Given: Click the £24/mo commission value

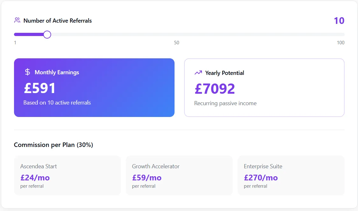Looking at the screenshot, I should coord(35,178).
